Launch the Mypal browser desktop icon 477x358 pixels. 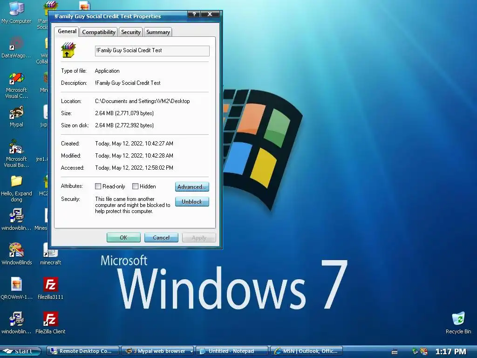point(16,116)
